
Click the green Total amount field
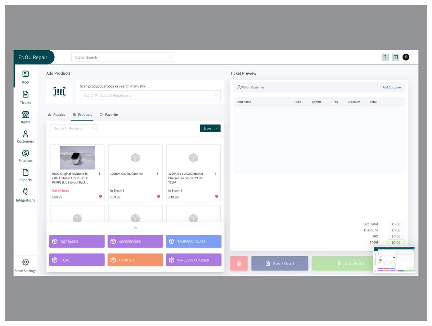coord(396,242)
